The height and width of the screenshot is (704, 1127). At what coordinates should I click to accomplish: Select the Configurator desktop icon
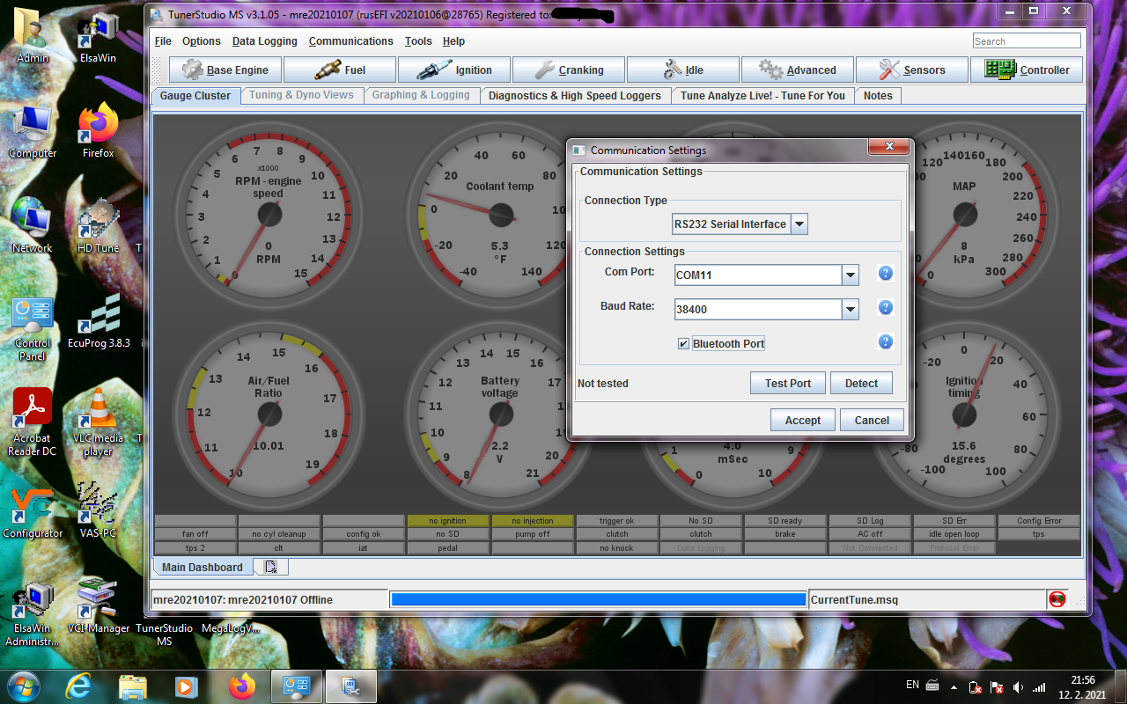tap(33, 512)
